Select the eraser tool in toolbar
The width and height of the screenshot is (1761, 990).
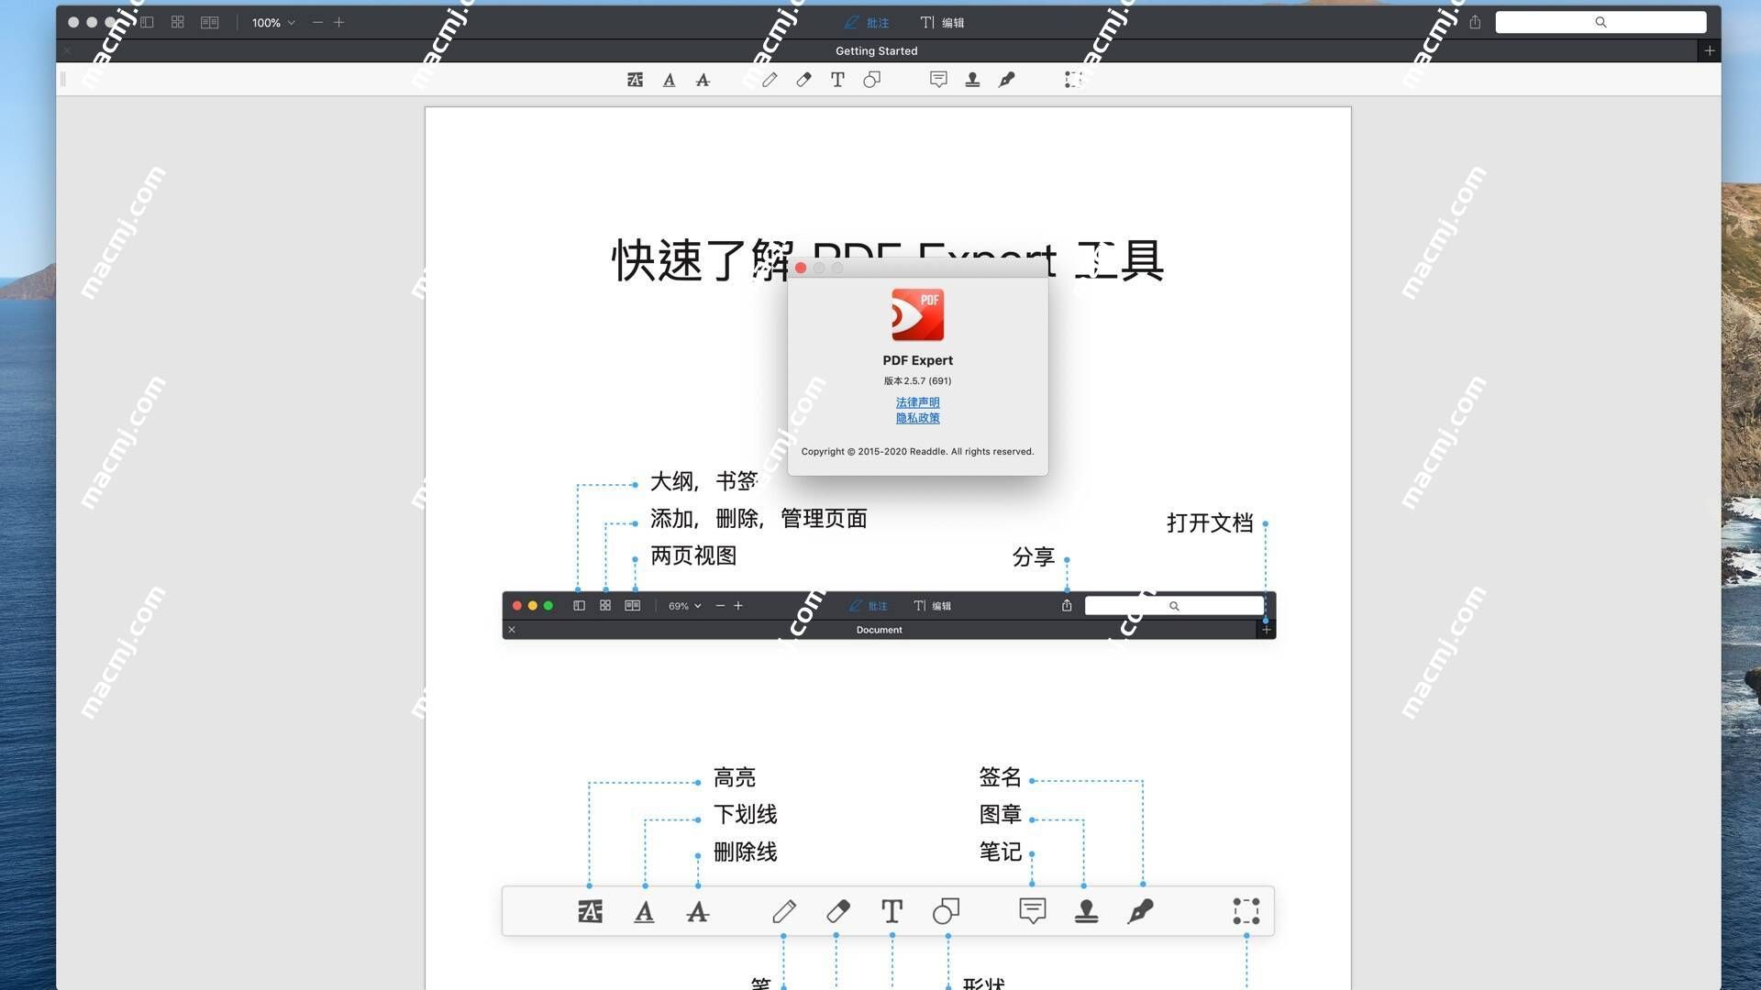803,79
